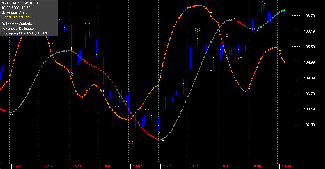The image size is (325, 169).
Task: Select the 10/09 date label
Action: (x=286, y=166)
